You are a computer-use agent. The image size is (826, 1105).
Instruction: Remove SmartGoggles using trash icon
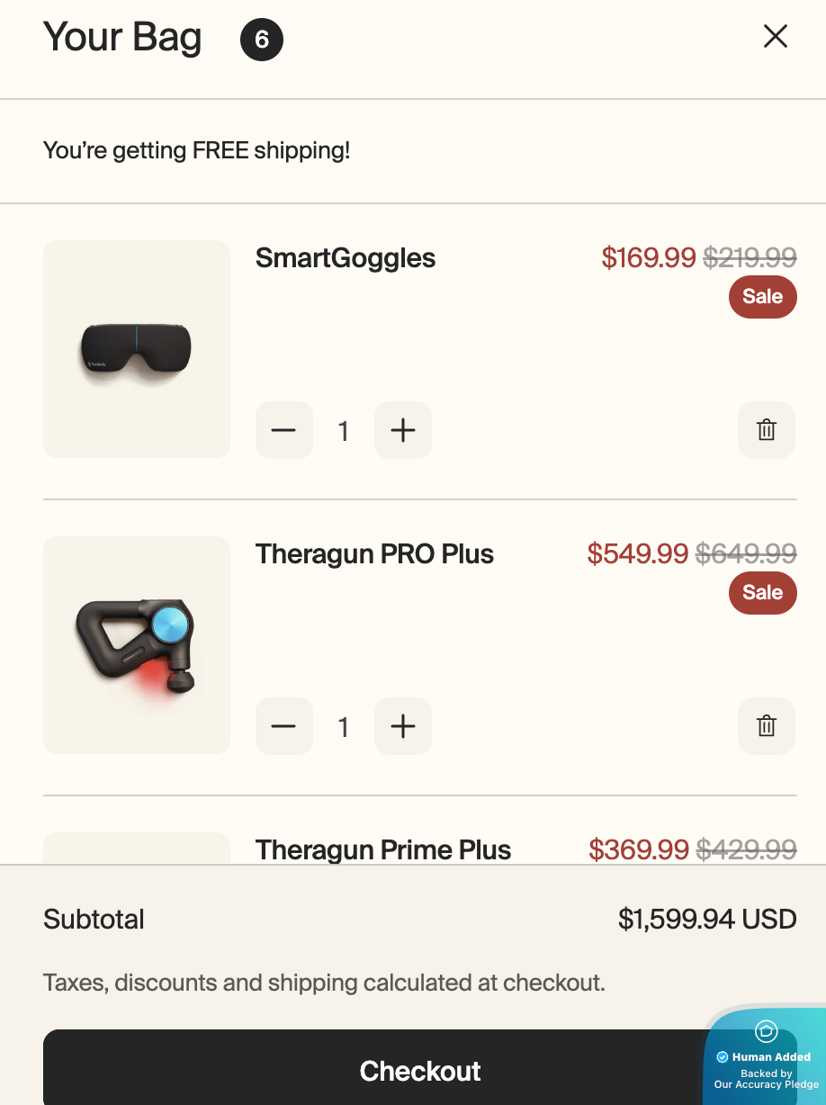pyautogui.click(x=766, y=430)
